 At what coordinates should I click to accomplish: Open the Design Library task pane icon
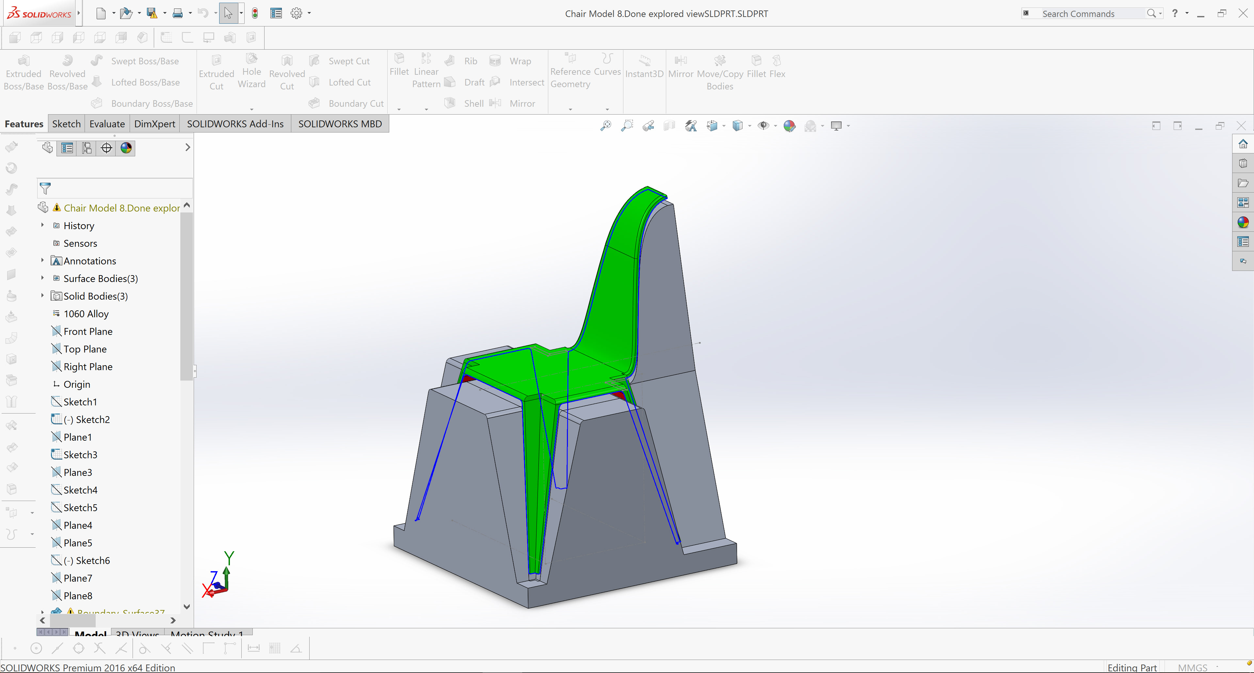[x=1243, y=163]
